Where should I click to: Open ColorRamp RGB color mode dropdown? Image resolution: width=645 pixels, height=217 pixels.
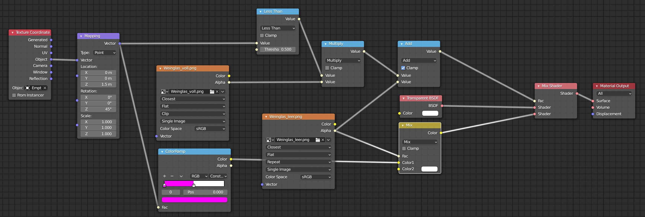tap(199, 176)
